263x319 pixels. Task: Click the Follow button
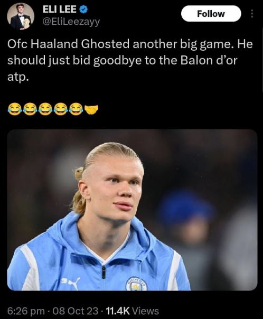(x=211, y=14)
